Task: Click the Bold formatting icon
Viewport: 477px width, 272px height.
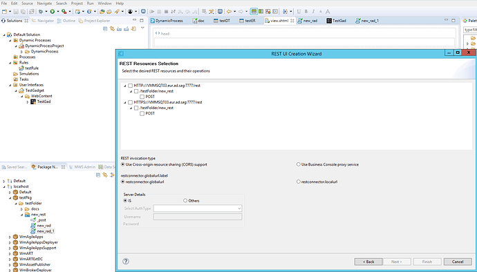Action: tap(306, 12)
